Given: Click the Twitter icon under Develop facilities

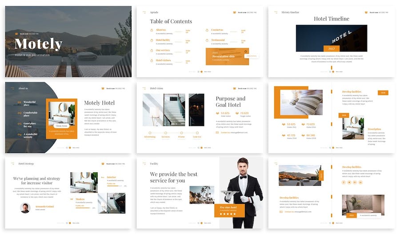Looking at the screenshot, I should pyautogui.click(x=349, y=182).
